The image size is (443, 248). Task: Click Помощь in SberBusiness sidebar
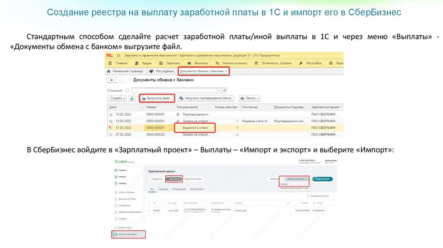(120, 183)
